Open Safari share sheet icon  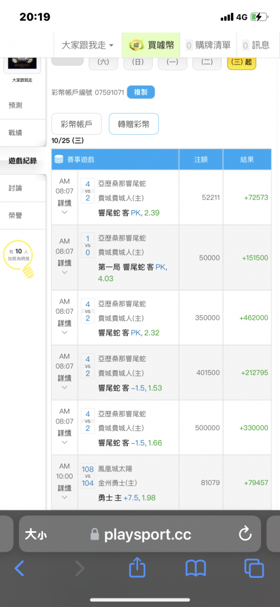[x=137, y=568]
